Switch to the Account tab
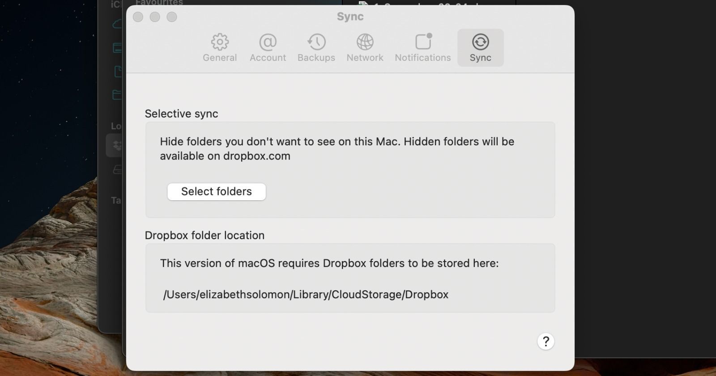 click(268, 48)
